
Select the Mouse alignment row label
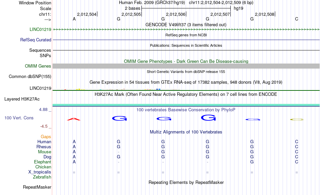click(x=44, y=152)
